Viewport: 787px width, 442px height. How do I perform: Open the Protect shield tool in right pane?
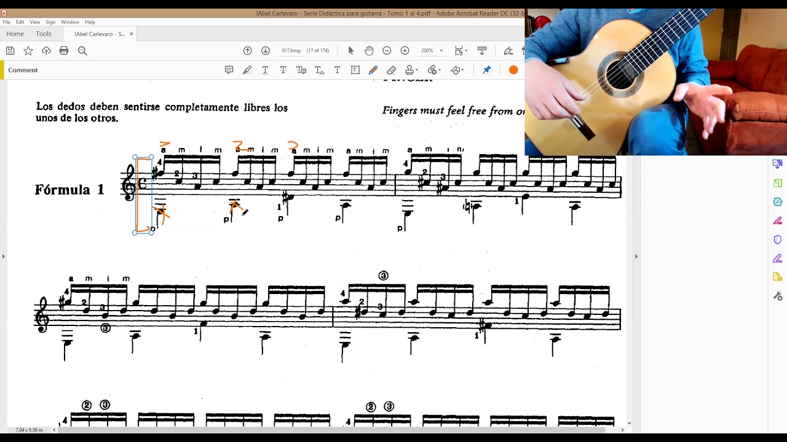click(x=778, y=240)
